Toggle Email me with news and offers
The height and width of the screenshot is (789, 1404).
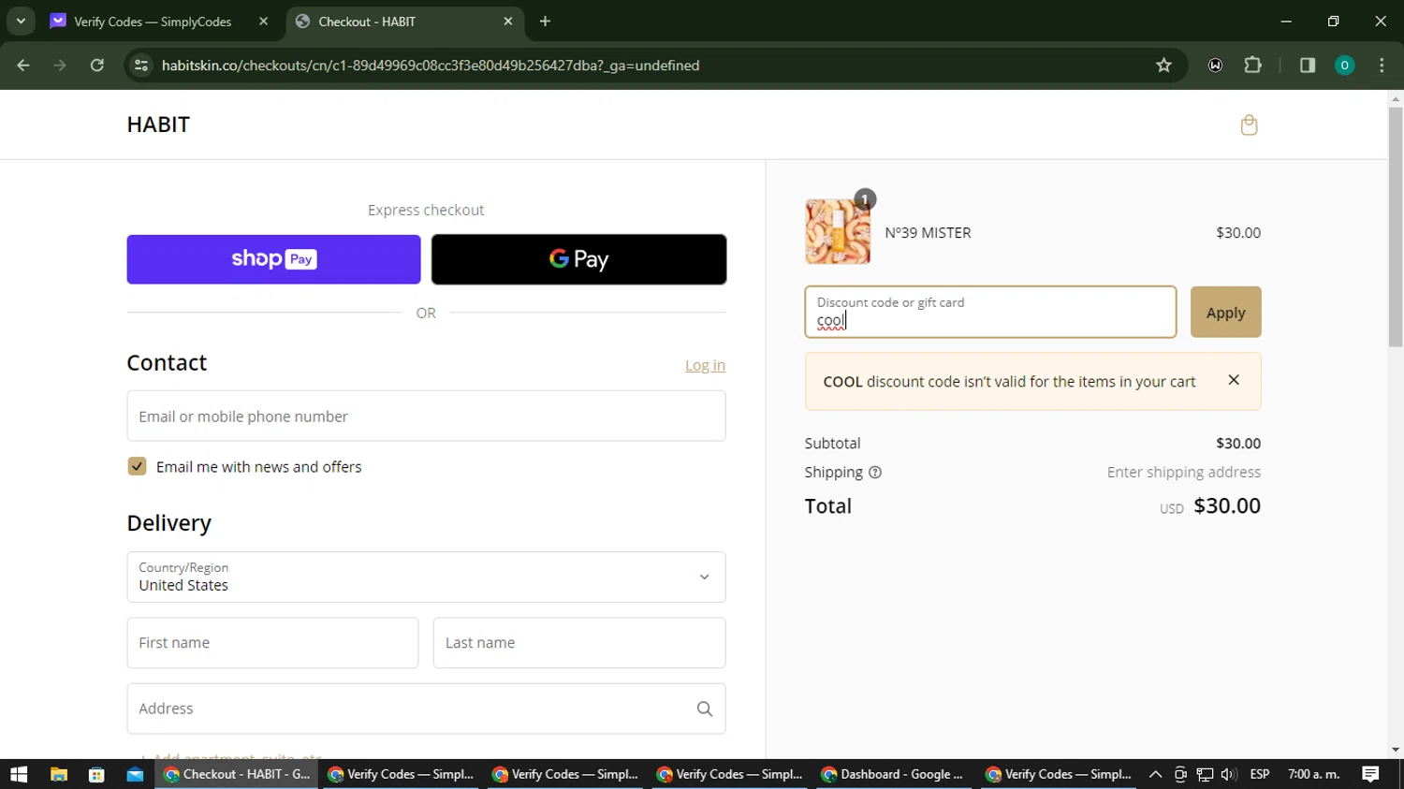click(x=137, y=467)
